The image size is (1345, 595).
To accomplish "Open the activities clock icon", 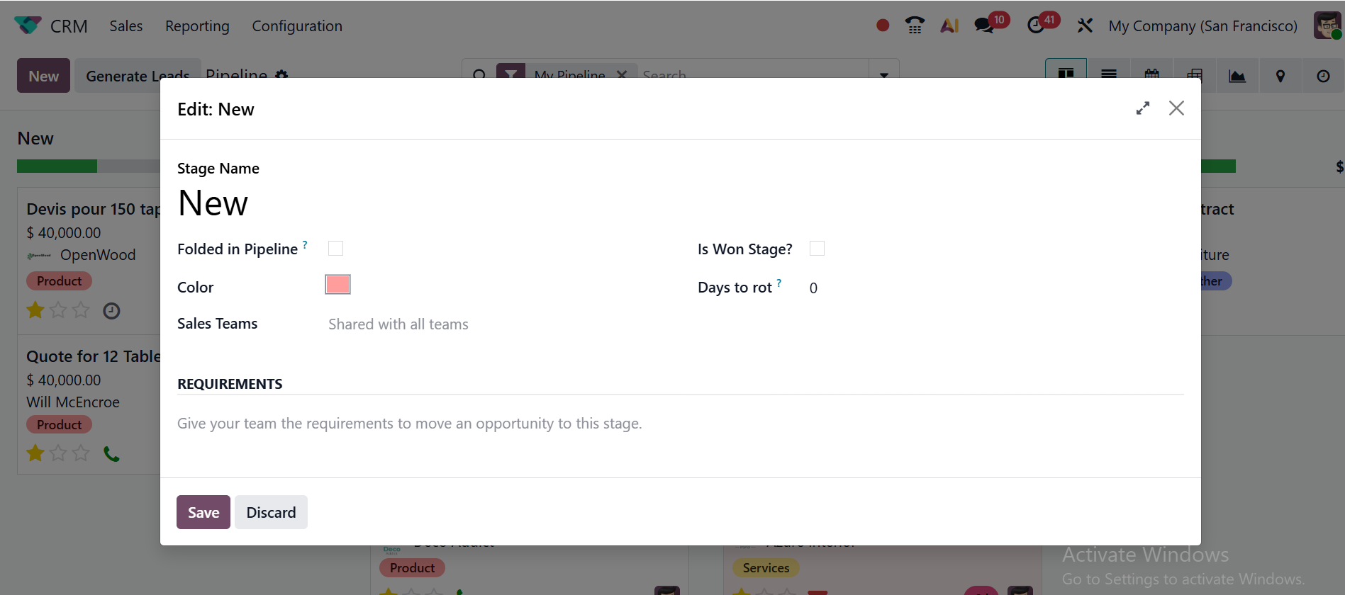I will pyautogui.click(x=1036, y=25).
